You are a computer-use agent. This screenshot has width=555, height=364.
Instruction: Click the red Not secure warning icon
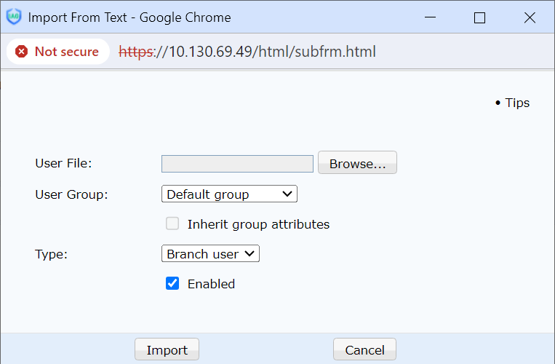[22, 52]
